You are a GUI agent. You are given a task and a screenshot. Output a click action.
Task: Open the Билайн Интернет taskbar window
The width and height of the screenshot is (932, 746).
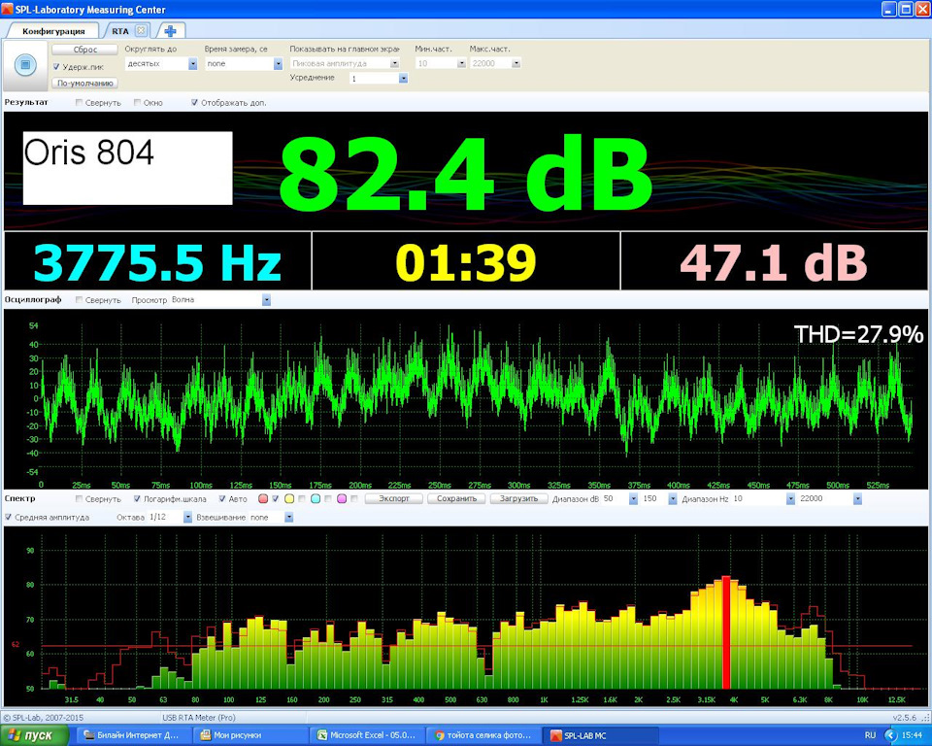coord(134,735)
